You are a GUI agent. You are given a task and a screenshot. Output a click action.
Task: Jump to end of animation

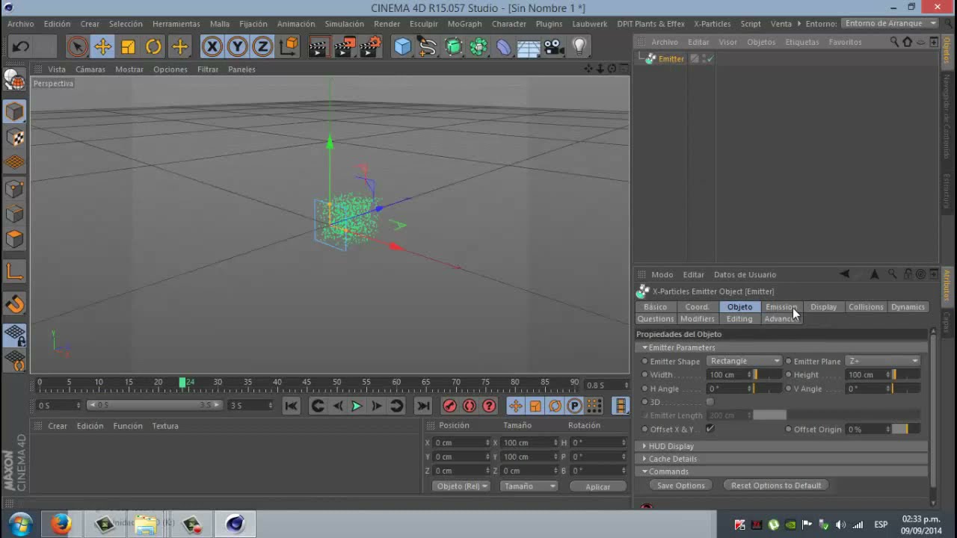[x=423, y=406]
